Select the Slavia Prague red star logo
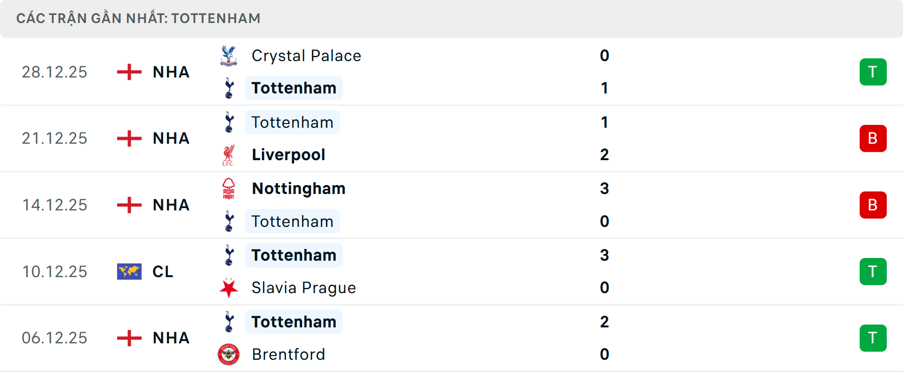This screenshot has width=903, height=372. coord(229,288)
